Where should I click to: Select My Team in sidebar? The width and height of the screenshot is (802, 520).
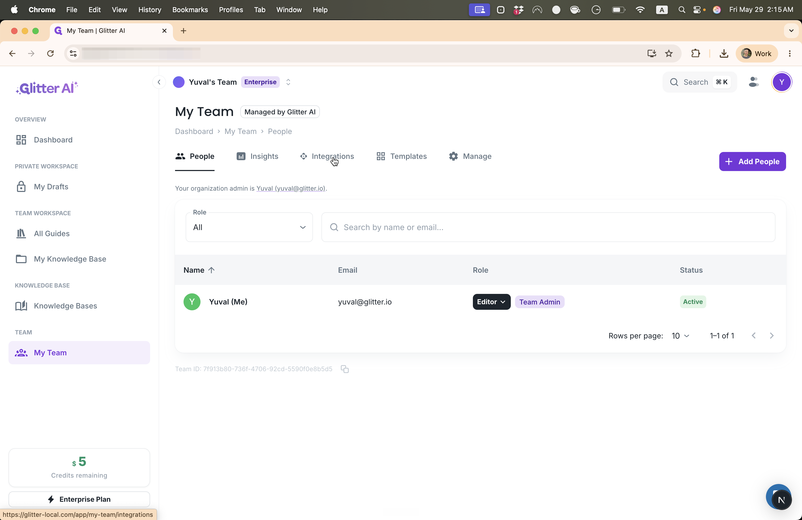(x=79, y=352)
